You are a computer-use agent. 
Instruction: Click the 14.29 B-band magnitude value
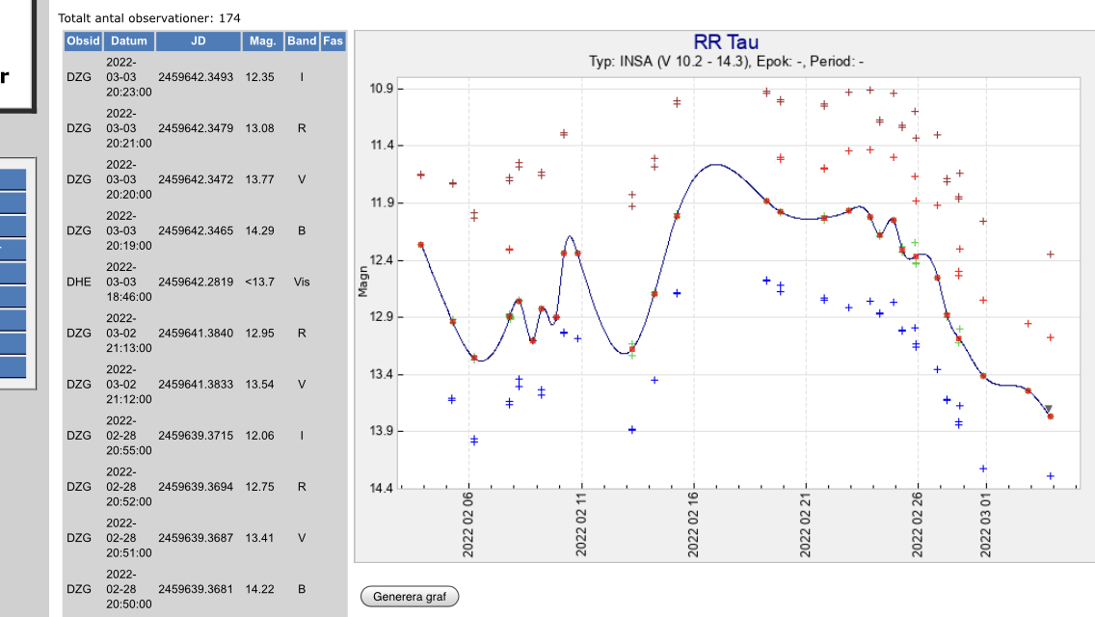tap(259, 231)
